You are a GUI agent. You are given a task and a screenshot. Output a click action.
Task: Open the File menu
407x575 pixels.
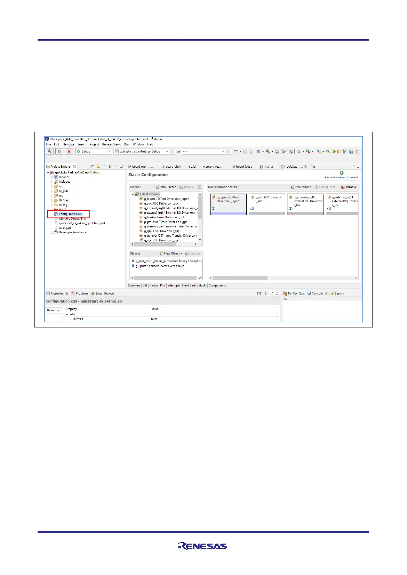pos(49,144)
